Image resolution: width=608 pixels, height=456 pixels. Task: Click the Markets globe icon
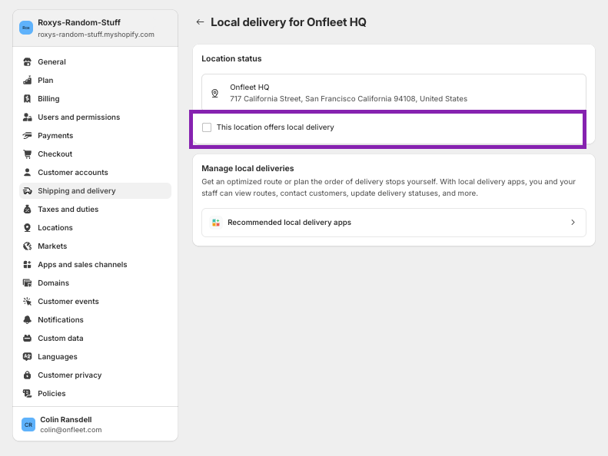pos(27,246)
